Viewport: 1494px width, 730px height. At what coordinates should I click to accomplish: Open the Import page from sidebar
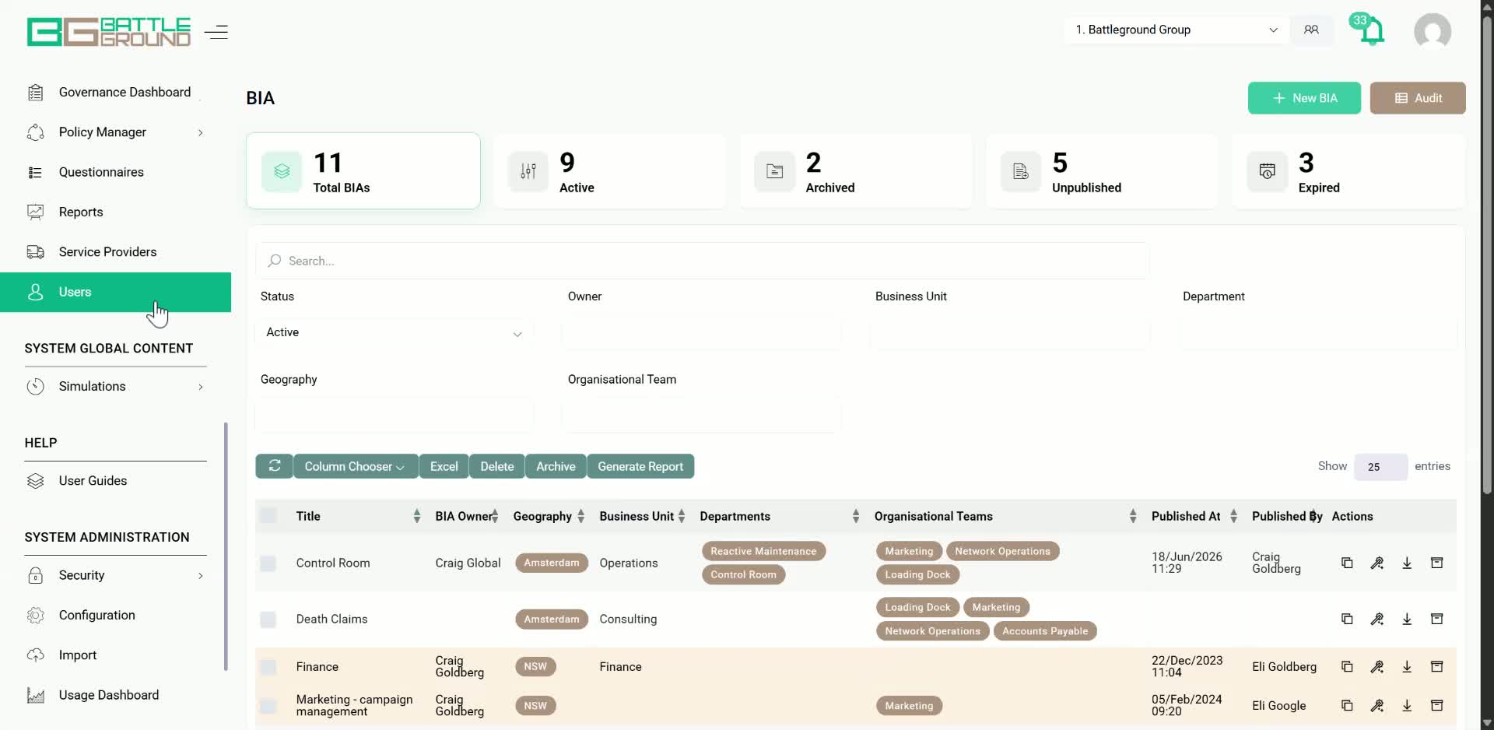pos(115,655)
